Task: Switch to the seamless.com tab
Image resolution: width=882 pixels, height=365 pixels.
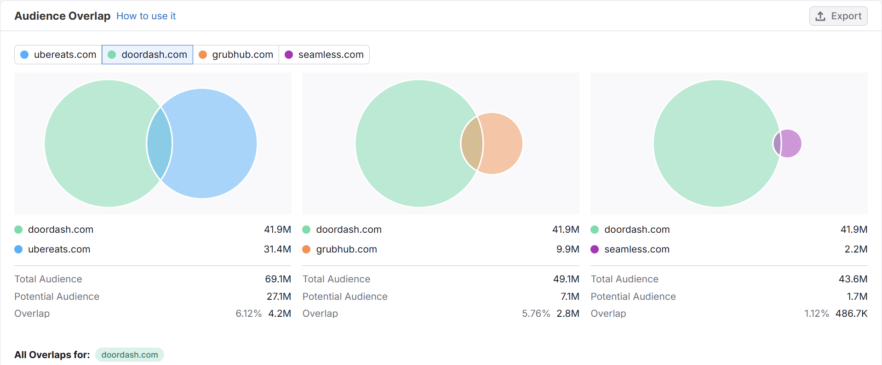Action: [324, 55]
